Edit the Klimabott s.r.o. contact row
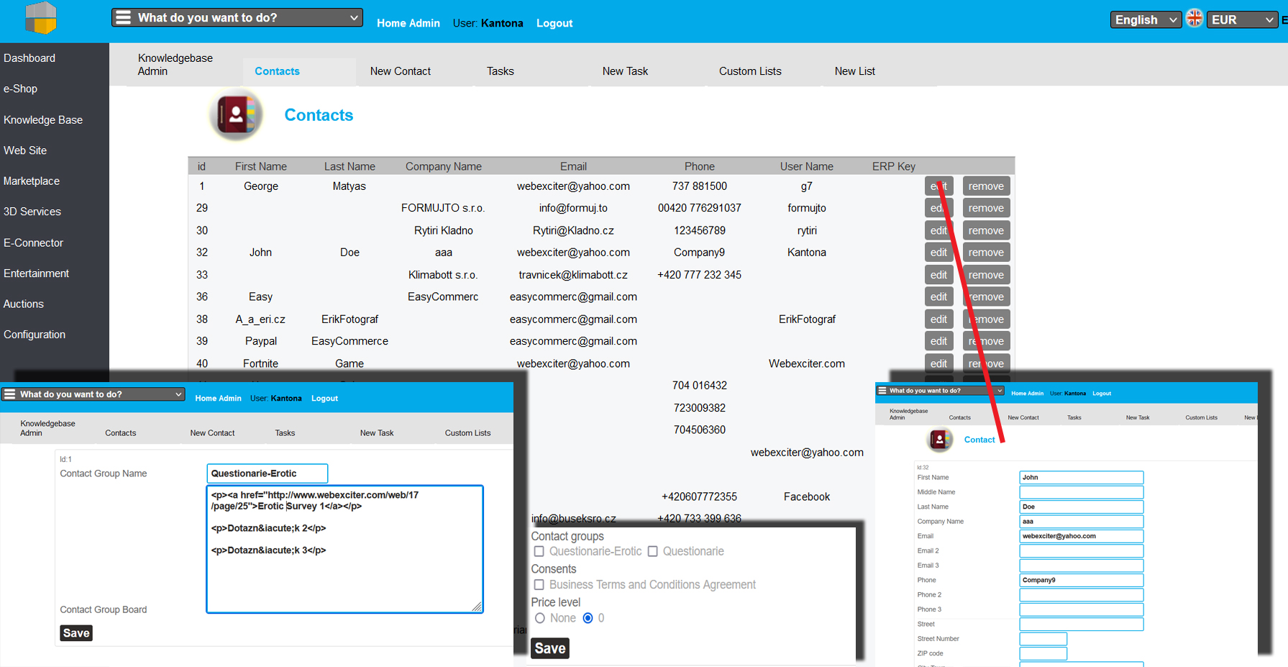This screenshot has height=667, width=1288. [938, 275]
